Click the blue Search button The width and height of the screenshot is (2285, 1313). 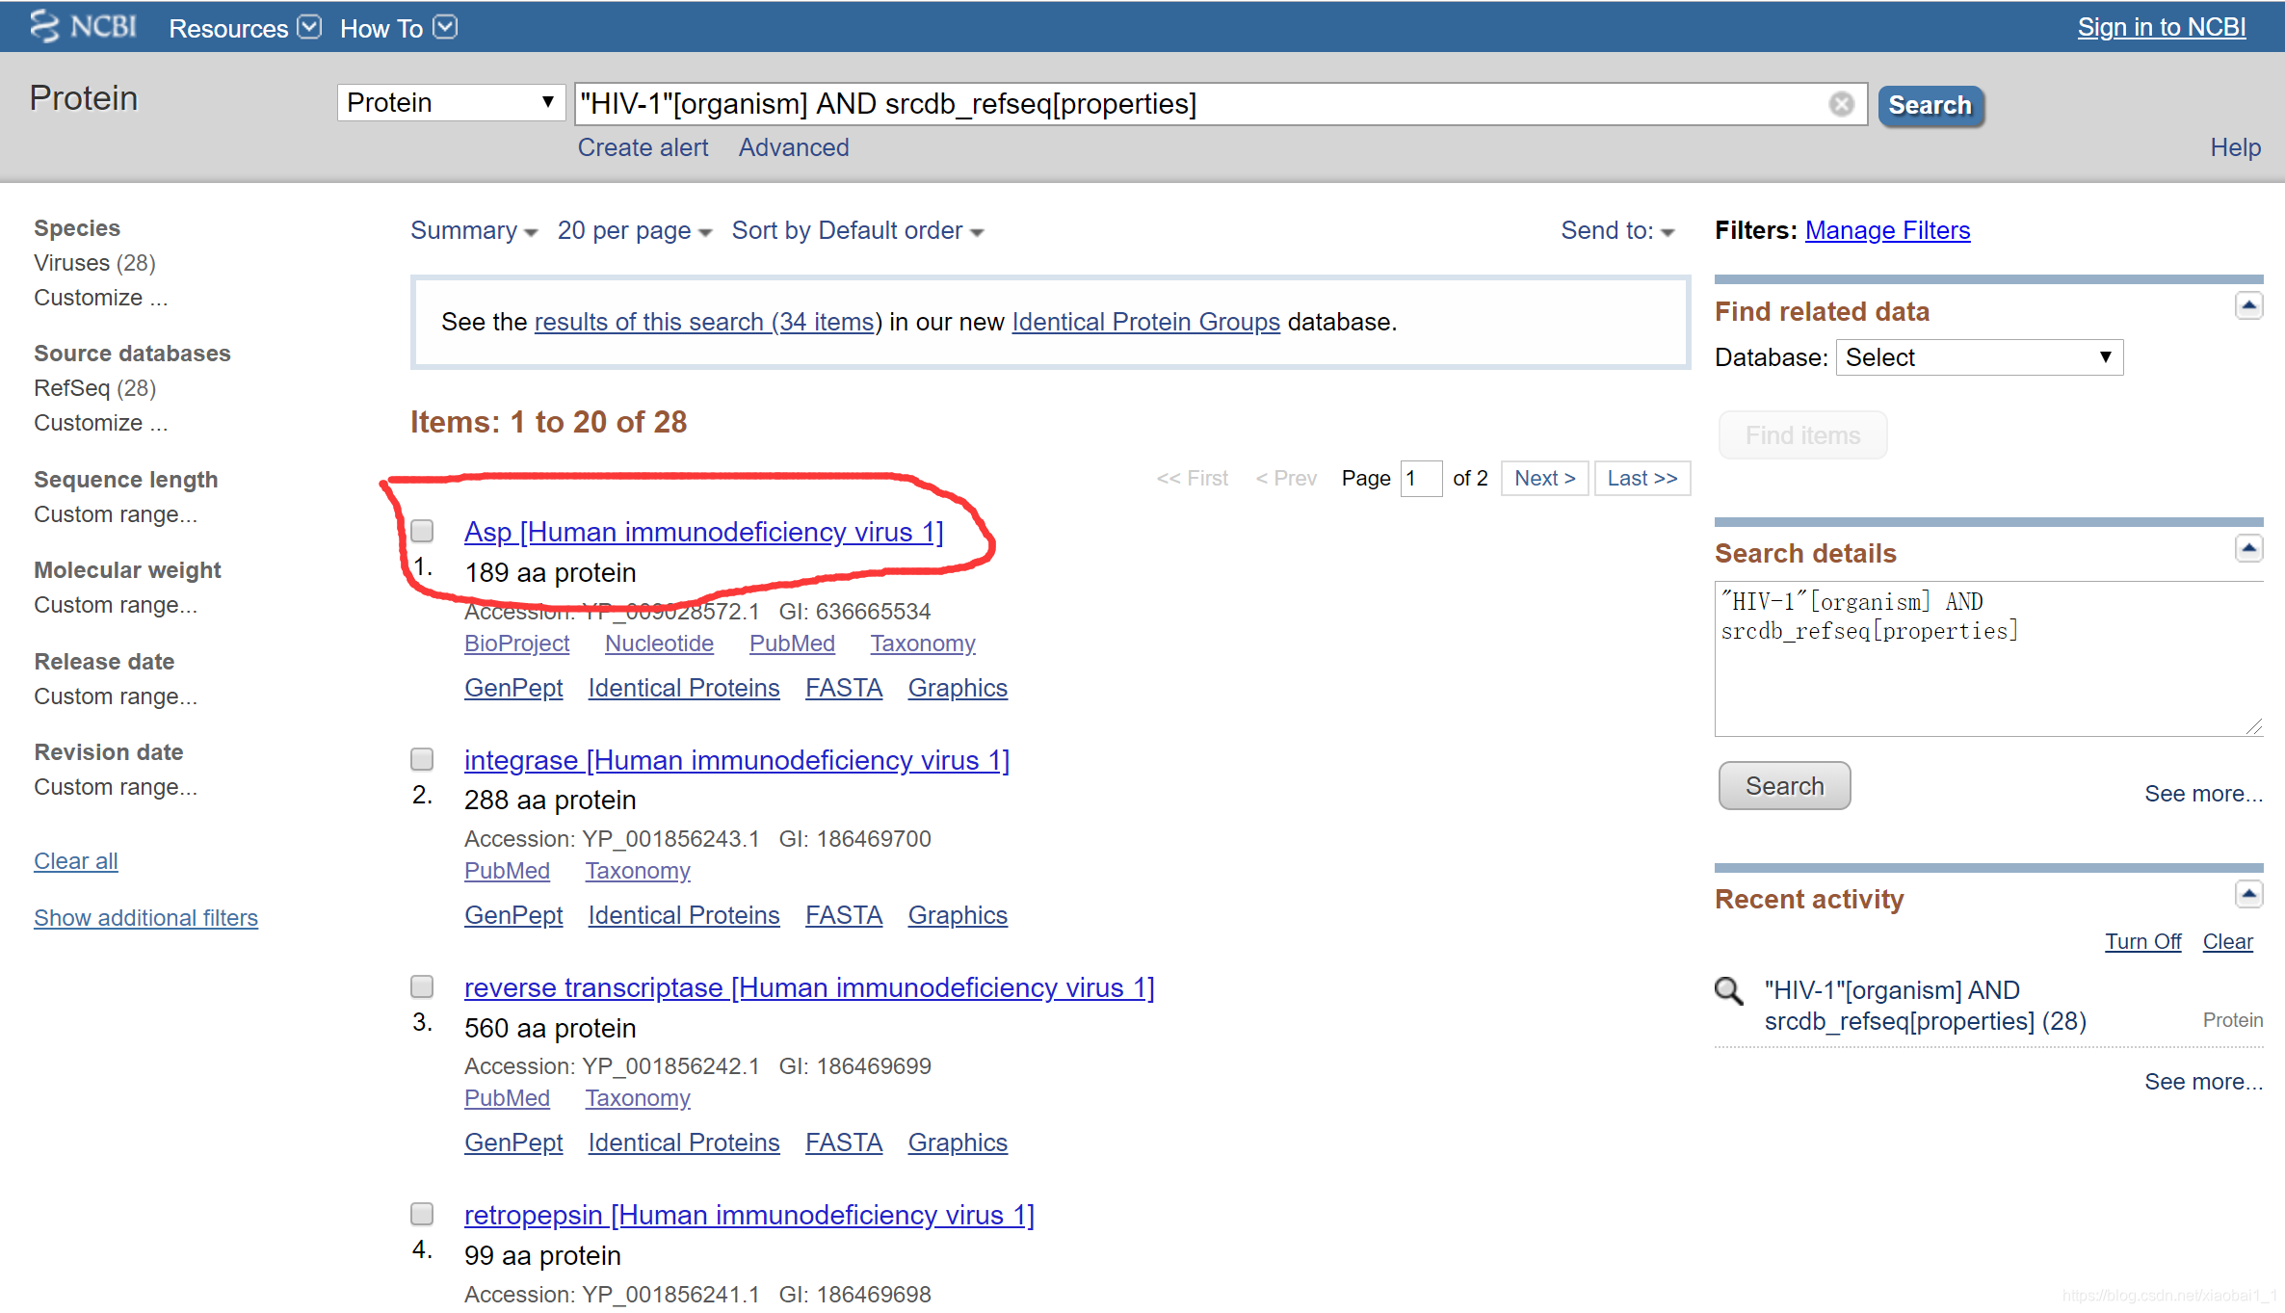tap(1930, 105)
